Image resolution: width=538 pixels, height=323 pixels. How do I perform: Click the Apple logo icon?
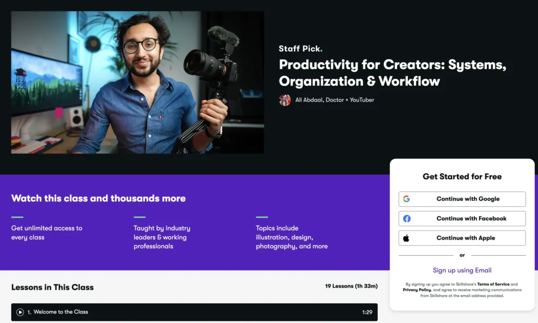tap(406, 238)
